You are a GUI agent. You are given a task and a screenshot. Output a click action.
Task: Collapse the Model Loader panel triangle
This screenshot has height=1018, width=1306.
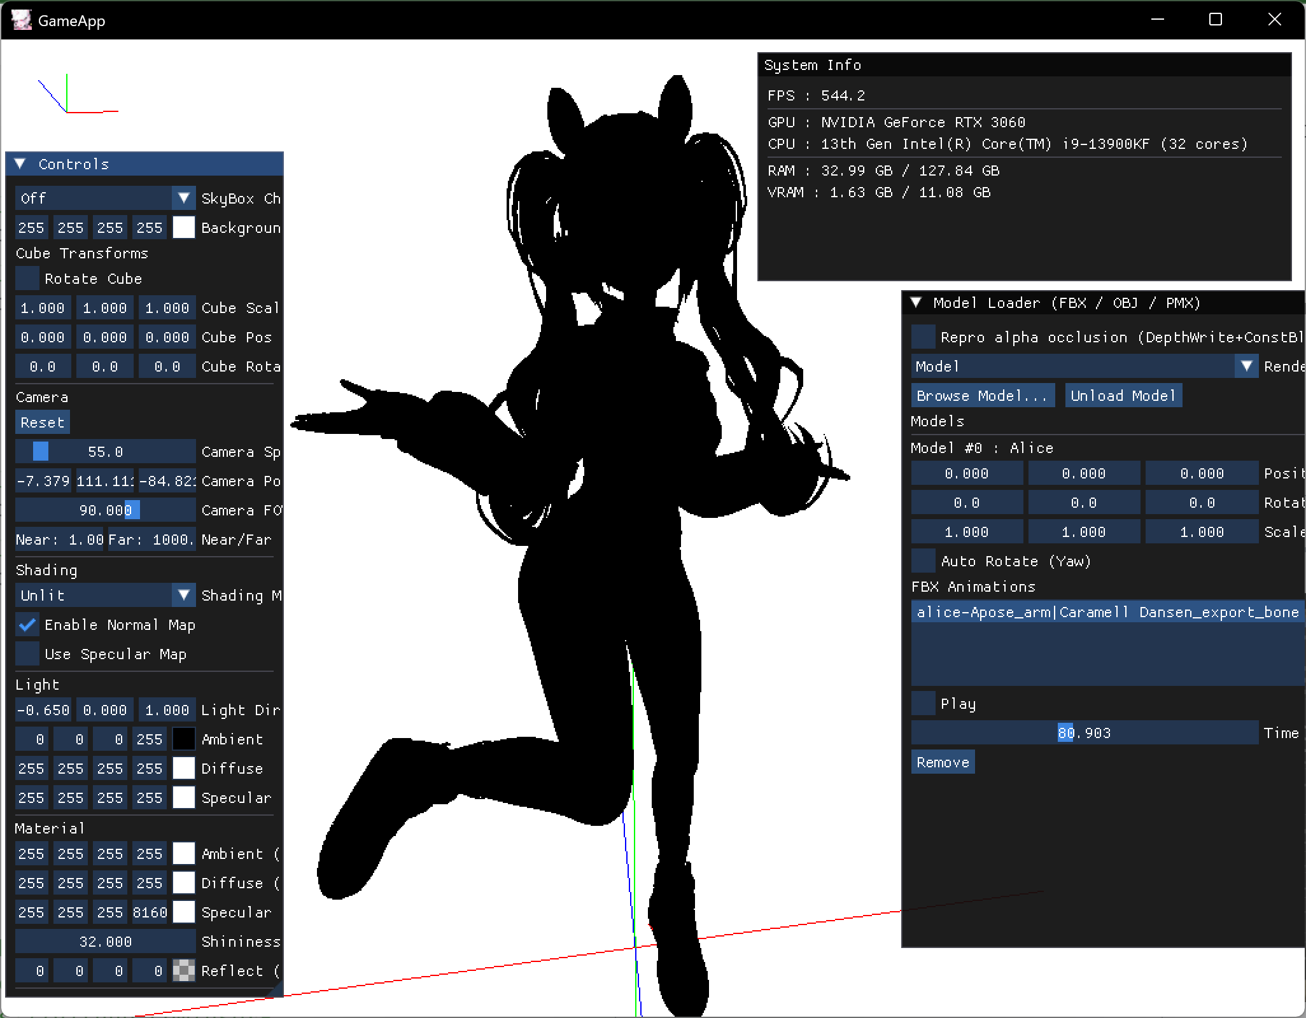tap(916, 303)
